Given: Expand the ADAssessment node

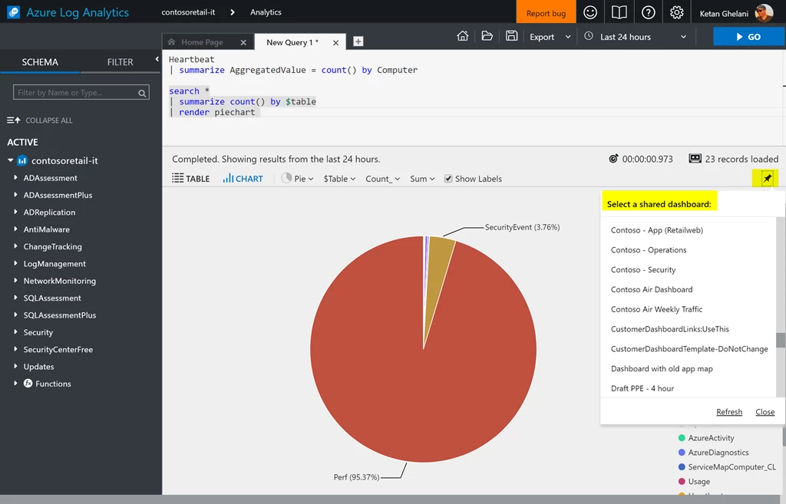Looking at the screenshot, I should pos(15,177).
